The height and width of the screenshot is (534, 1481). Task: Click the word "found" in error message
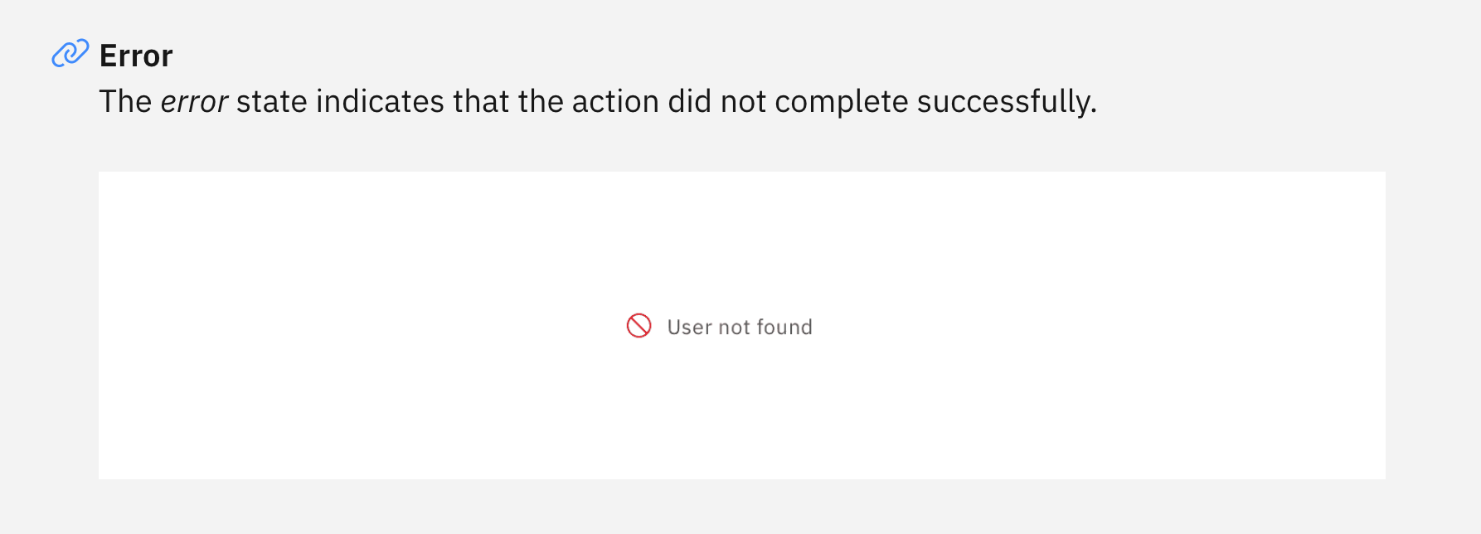coord(784,328)
